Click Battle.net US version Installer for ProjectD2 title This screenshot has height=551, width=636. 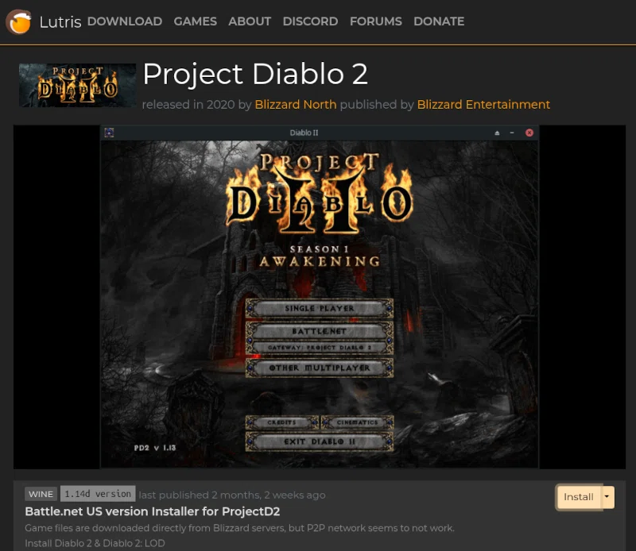(x=153, y=512)
